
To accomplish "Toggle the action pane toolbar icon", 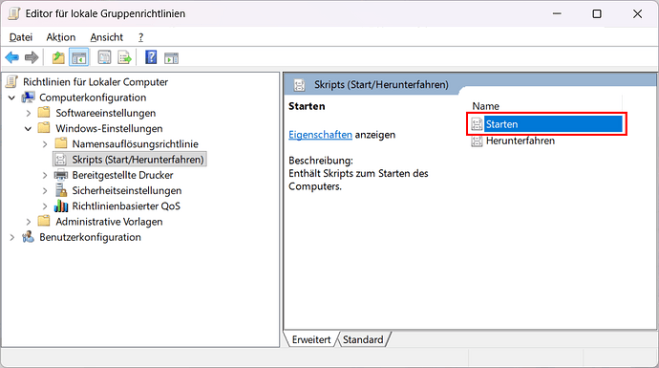I will point(172,58).
